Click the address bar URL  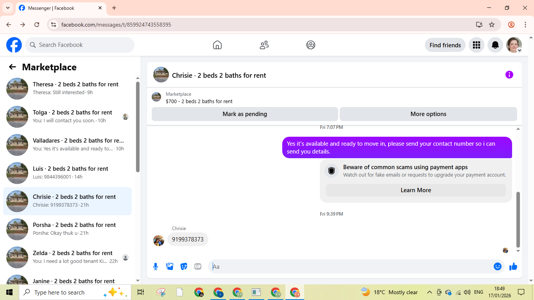pos(116,25)
